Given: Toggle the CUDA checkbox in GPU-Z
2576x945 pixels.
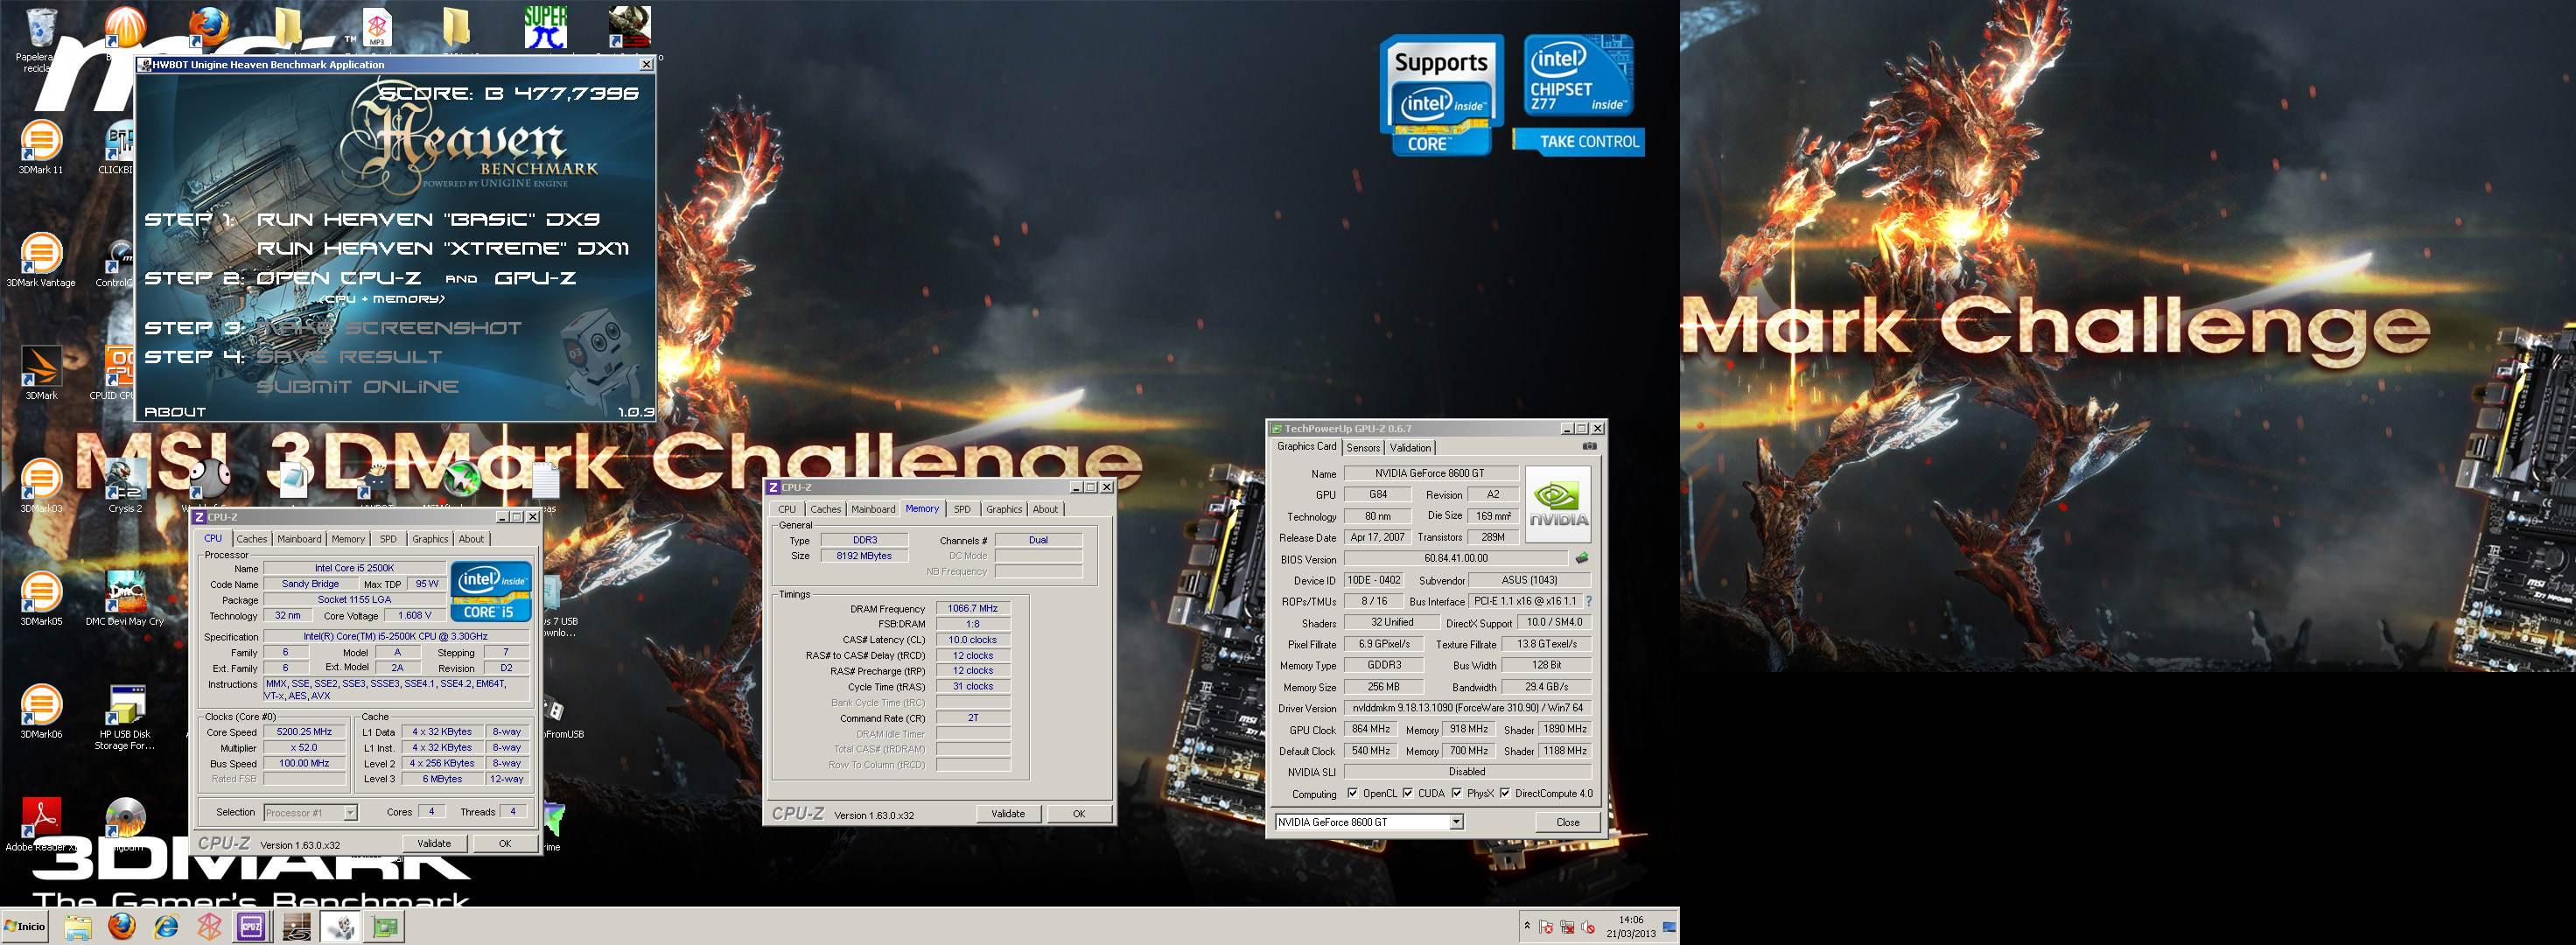Looking at the screenshot, I should pyautogui.click(x=1407, y=793).
